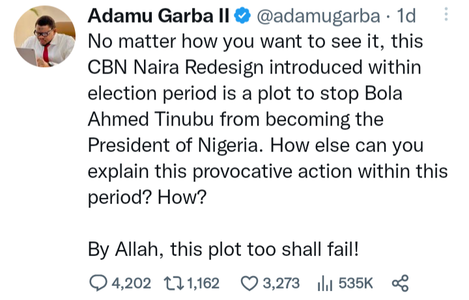Share the tweet via the share icon
Image resolution: width=469 pixels, height=300 pixels.
tap(400, 283)
